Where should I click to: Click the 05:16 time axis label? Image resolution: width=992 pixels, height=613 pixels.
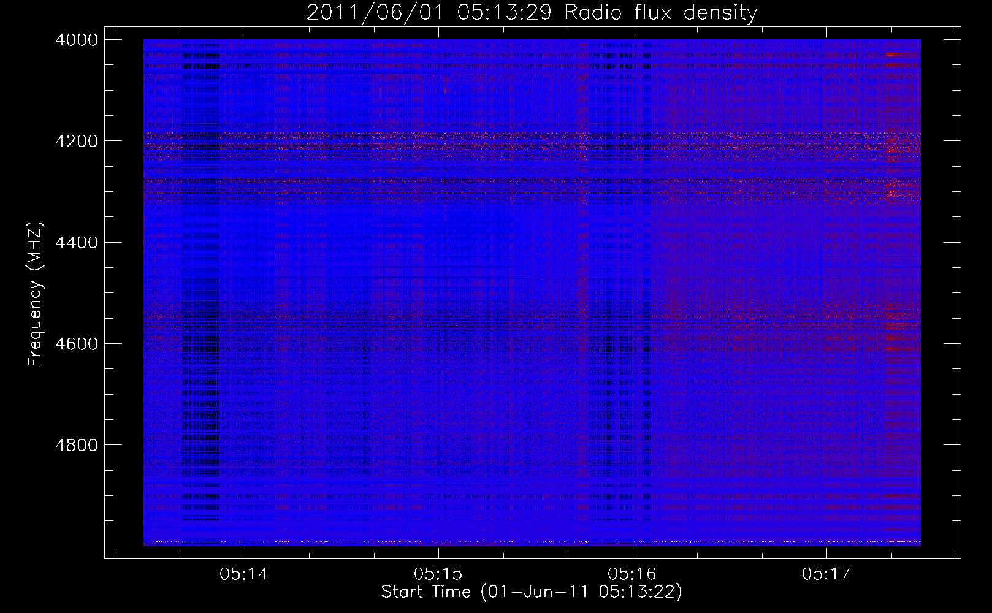[632, 574]
